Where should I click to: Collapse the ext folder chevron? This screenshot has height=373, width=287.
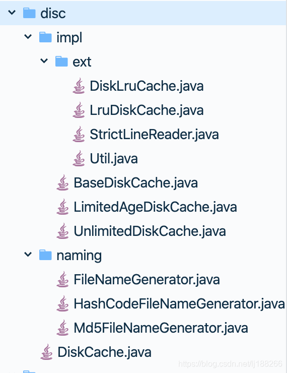click(44, 61)
